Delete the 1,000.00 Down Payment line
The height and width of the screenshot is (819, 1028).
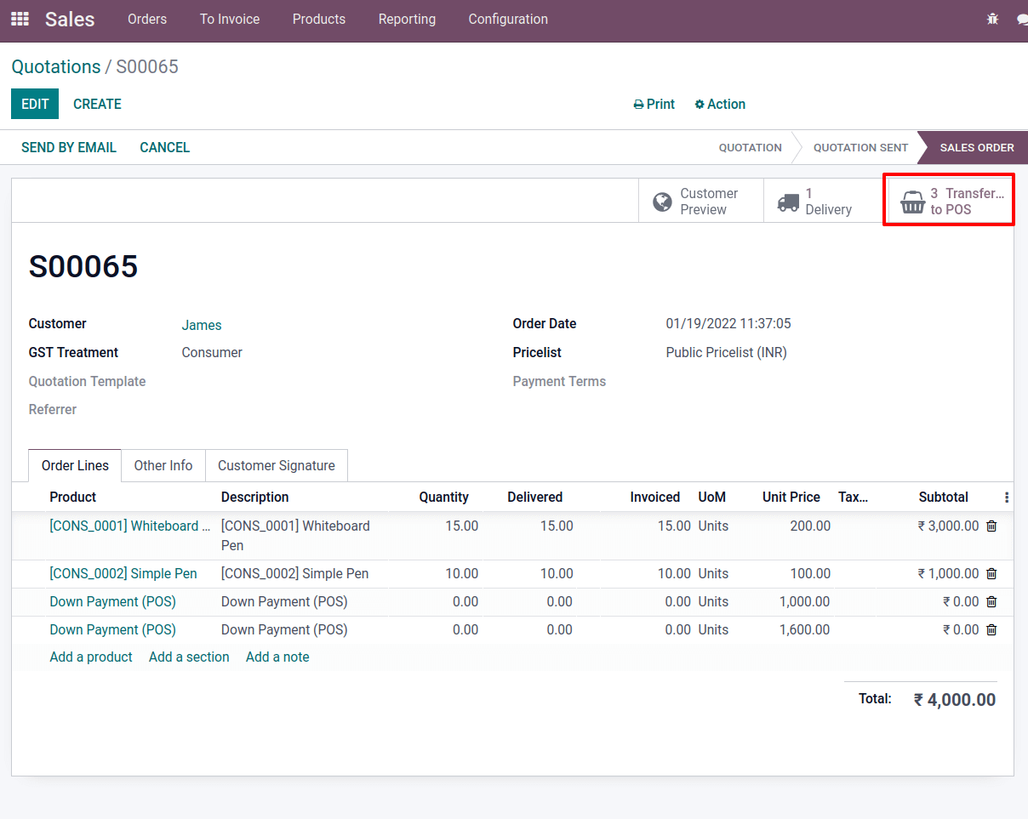tap(991, 602)
